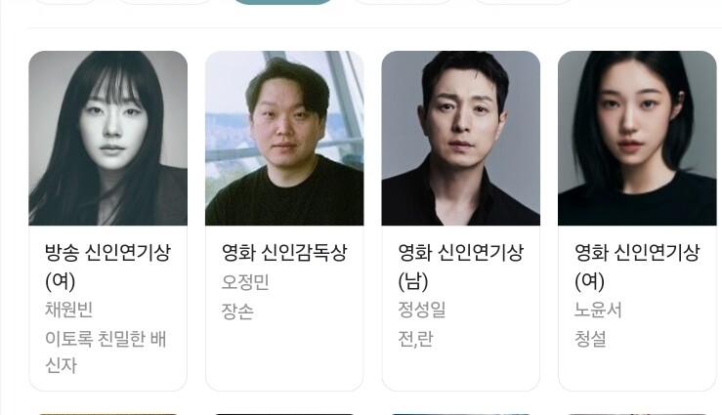The height and width of the screenshot is (415, 722).
Task: Open the work title 이토록 친밀한 배신자
Action: tap(106, 352)
